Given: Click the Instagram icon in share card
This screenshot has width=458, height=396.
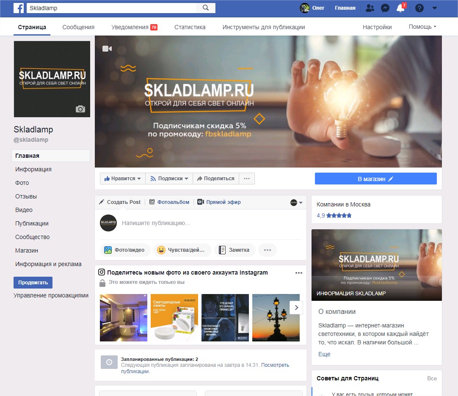Looking at the screenshot, I should coord(101,272).
